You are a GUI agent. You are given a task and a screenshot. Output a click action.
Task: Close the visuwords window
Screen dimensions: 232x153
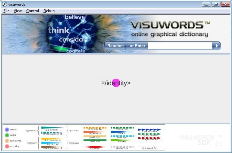click(x=226, y=4)
